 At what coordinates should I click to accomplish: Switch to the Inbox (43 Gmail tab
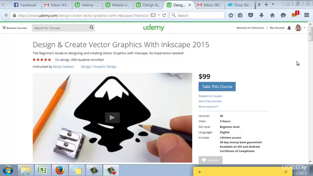[x=57, y=5]
